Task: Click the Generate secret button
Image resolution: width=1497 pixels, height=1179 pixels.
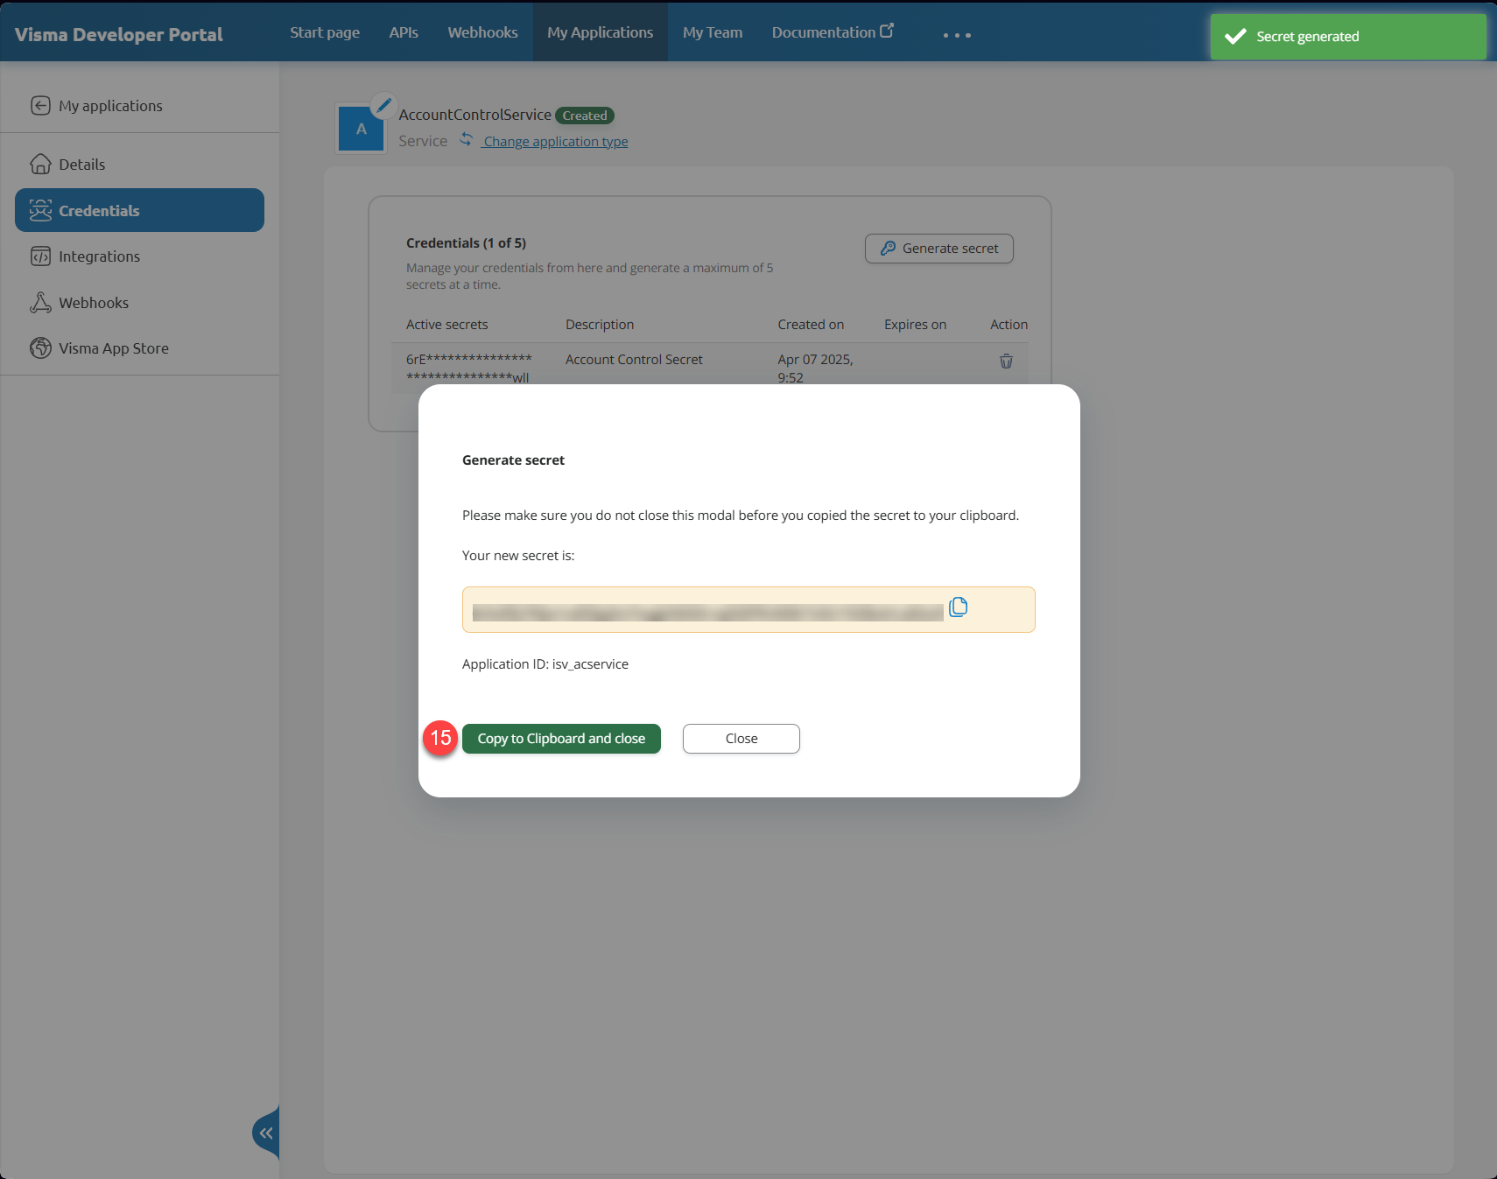Action: point(938,249)
